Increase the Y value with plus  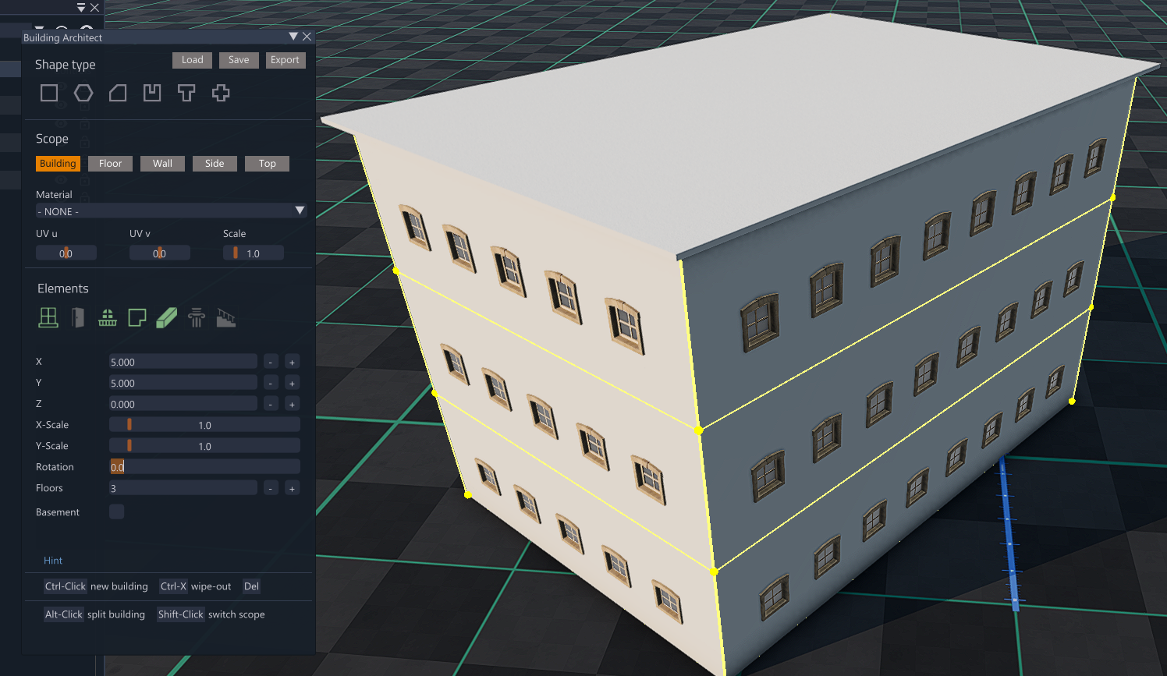click(x=292, y=383)
